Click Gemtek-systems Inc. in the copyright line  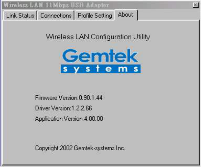coord(99,148)
